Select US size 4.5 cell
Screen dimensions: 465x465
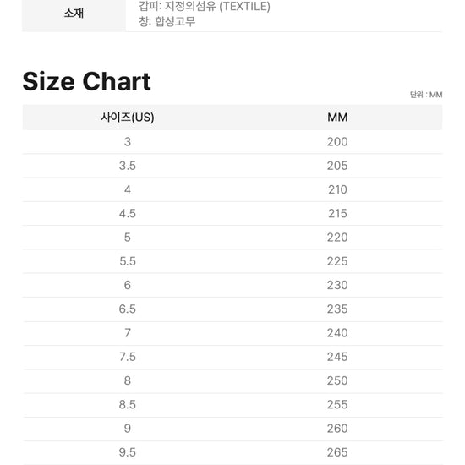128,214
